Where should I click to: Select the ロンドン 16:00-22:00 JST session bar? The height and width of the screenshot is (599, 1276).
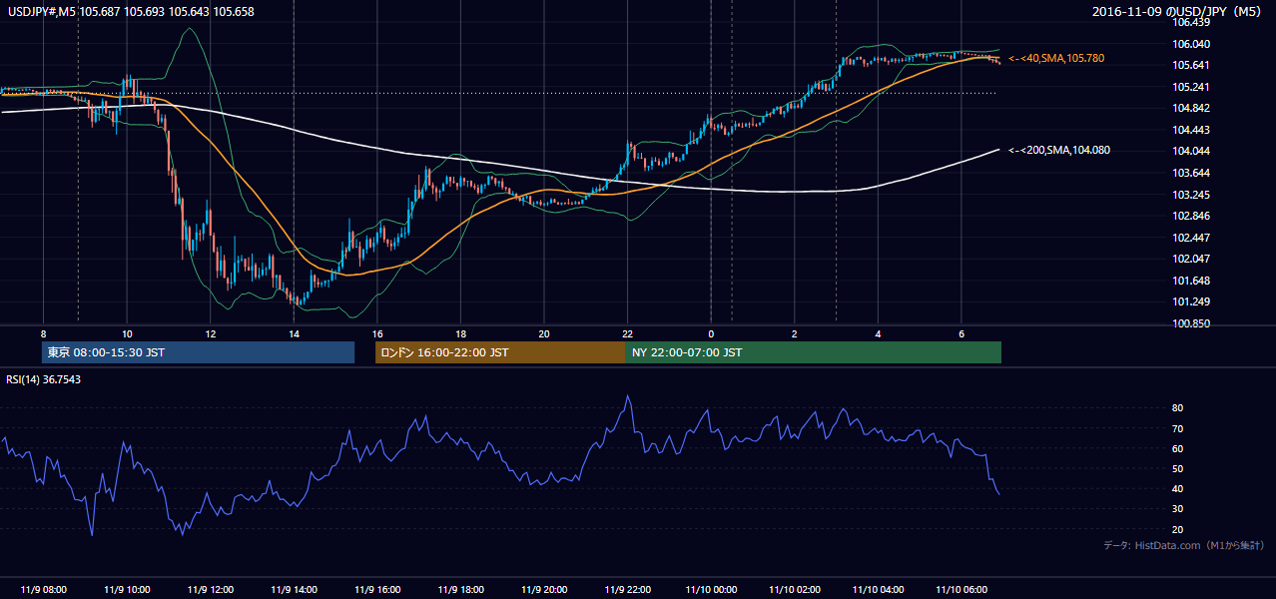pyautogui.click(x=500, y=352)
